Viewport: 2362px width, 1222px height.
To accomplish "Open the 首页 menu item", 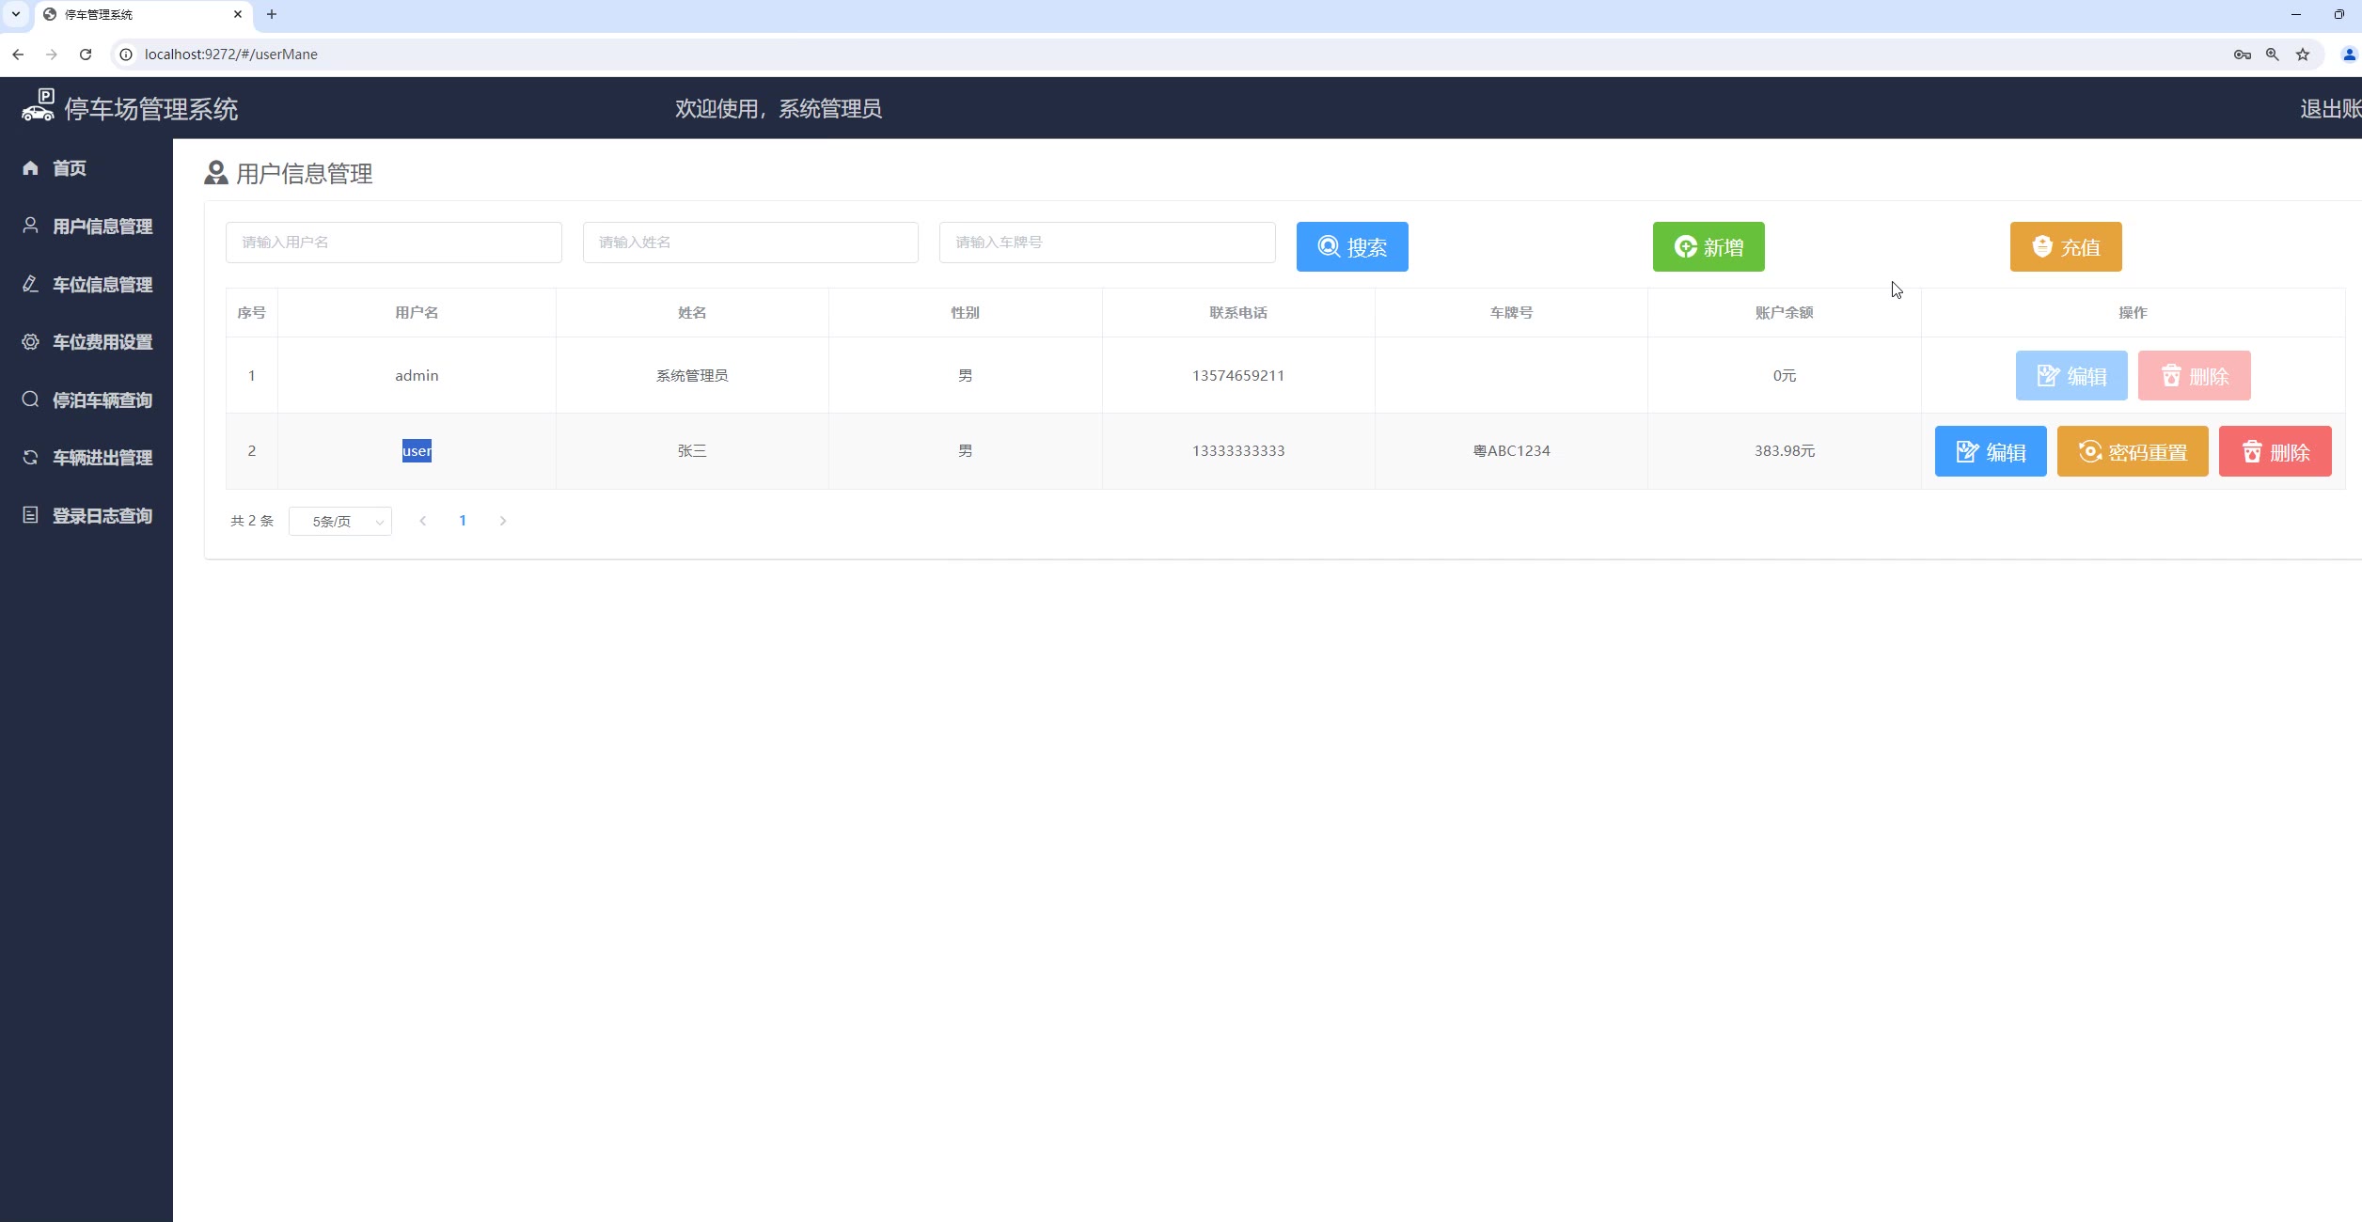I will pyautogui.click(x=87, y=168).
